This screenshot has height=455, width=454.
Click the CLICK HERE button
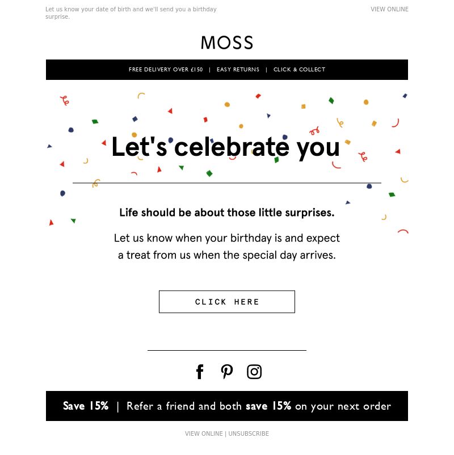point(226,302)
